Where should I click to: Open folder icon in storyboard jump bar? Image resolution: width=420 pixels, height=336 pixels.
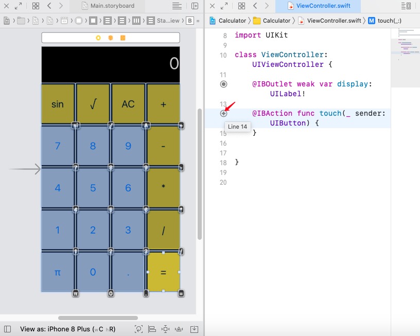pos(21,21)
